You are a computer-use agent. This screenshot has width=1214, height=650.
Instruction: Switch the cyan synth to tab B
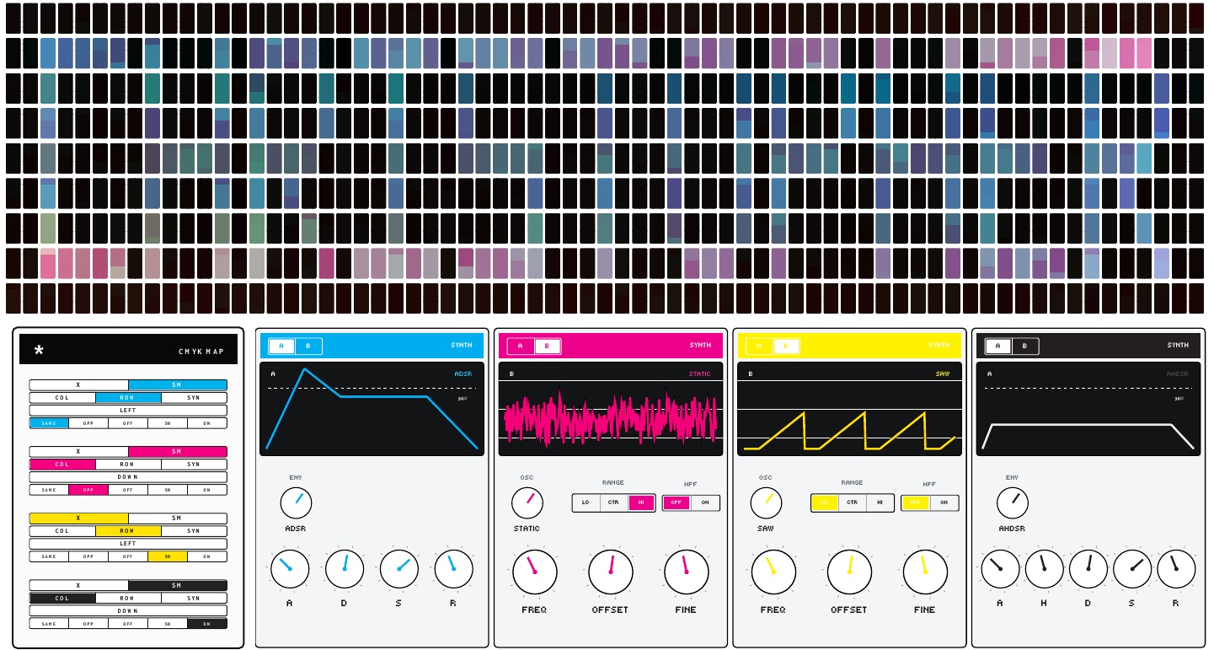pos(308,346)
